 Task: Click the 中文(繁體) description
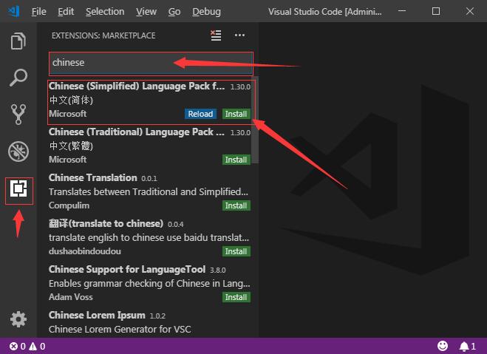click(71, 146)
